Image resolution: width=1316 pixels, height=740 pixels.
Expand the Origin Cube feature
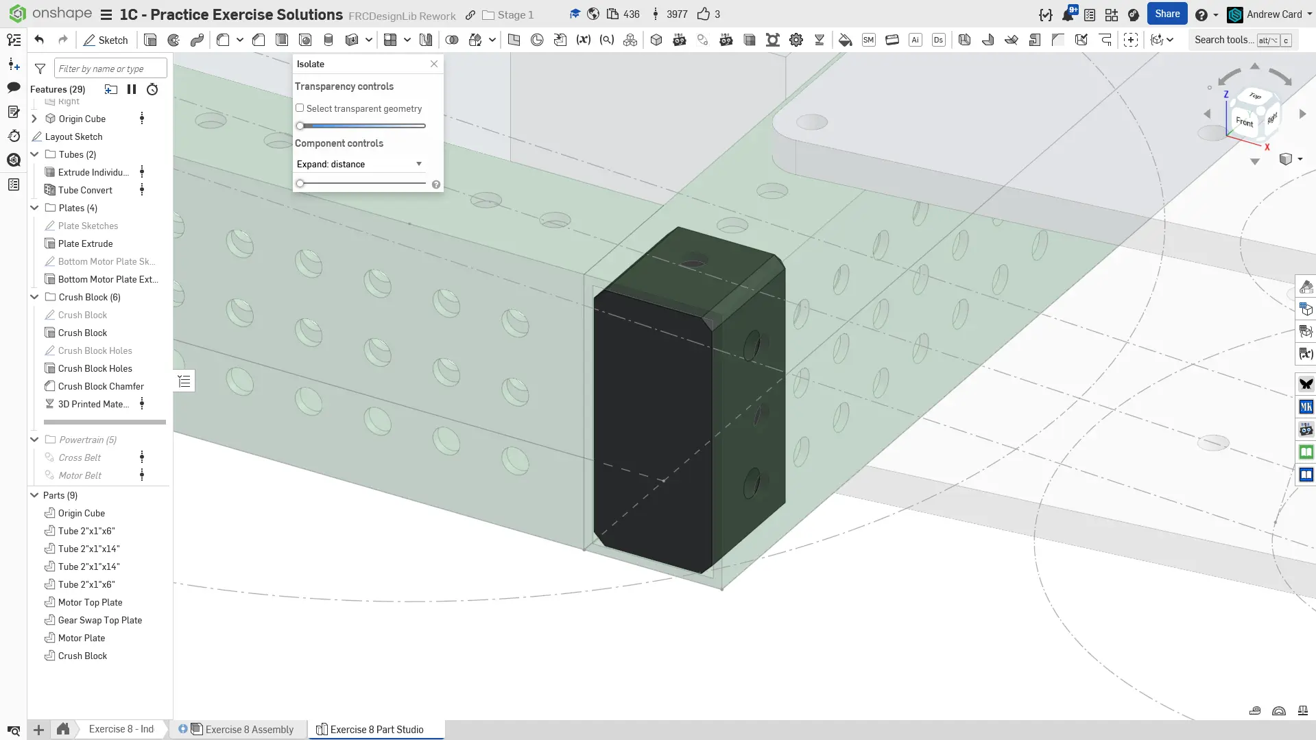pyautogui.click(x=34, y=119)
